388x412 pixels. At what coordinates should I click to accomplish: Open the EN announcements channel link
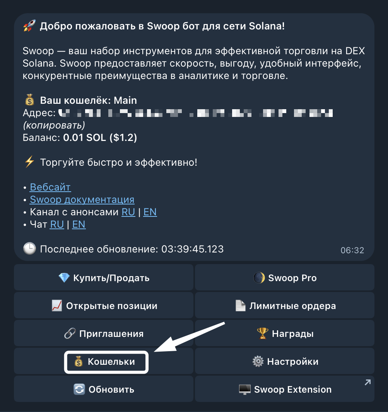tap(150, 212)
